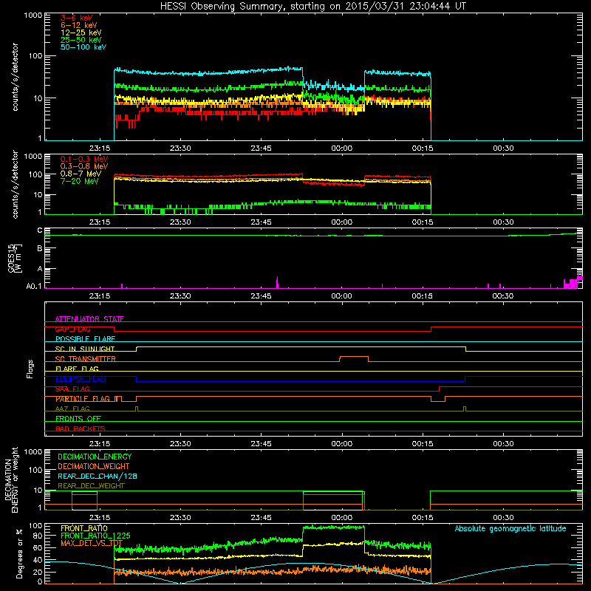591x591 pixels.
Task: Pick the ATTENUATOR_STATE flag label
Action: [x=89, y=319]
